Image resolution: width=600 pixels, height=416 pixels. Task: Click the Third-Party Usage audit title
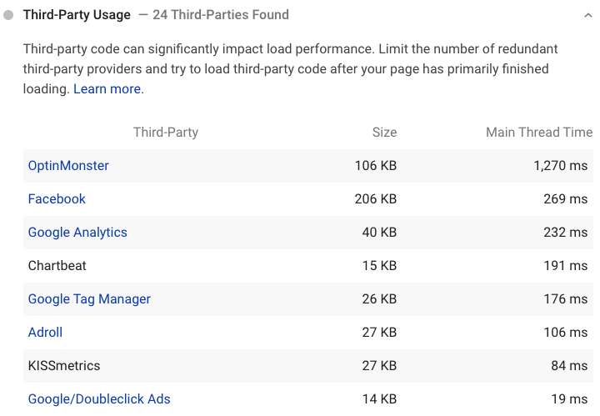pyautogui.click(x=77, y=15)
